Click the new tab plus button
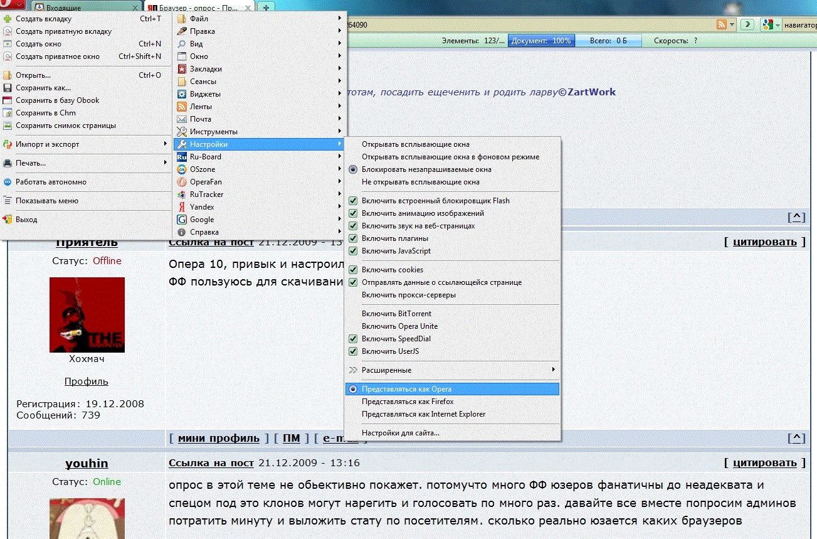Image resolution: width=817 pixels, height=539 pixels. pyautogui.click(x=267, y=8)
